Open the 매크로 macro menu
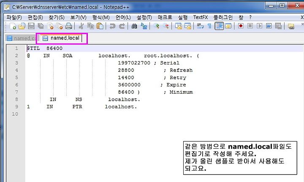The image size is (304, 182). pos(165,17)
